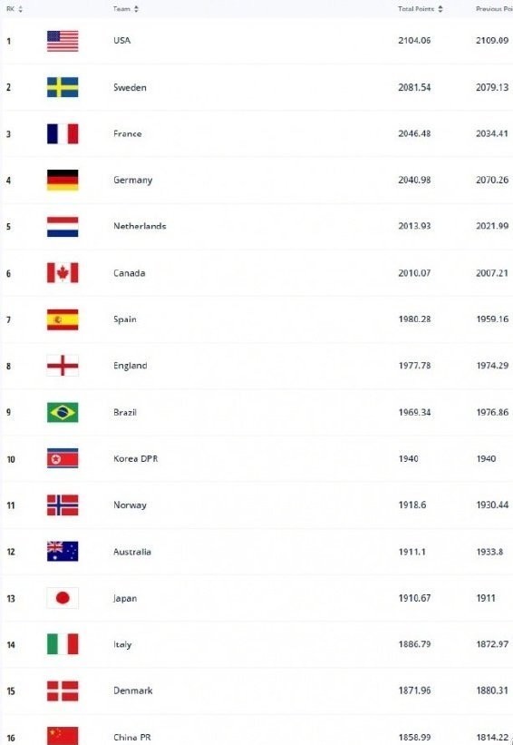The image size is (513, 745).
Task: Select the Canada maple leaf flag
Action: pyautogui.click(x=63, y=273)
